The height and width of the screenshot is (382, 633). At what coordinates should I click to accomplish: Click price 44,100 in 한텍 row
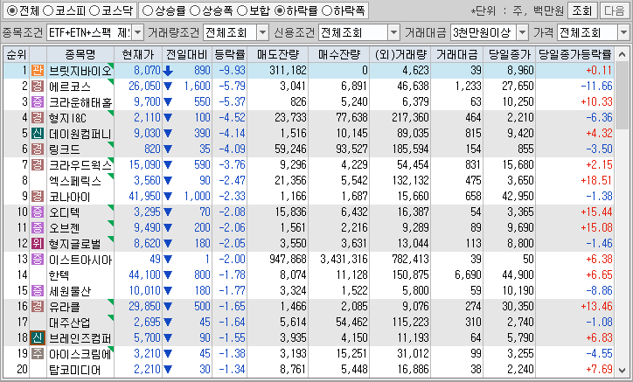tap(144, 275)
